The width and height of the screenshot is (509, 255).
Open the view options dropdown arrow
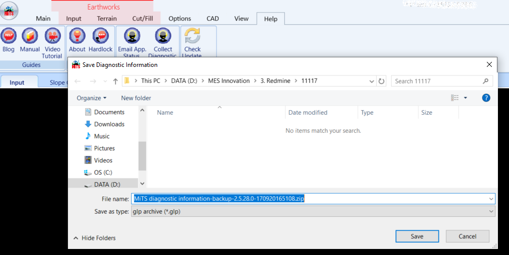465,98
